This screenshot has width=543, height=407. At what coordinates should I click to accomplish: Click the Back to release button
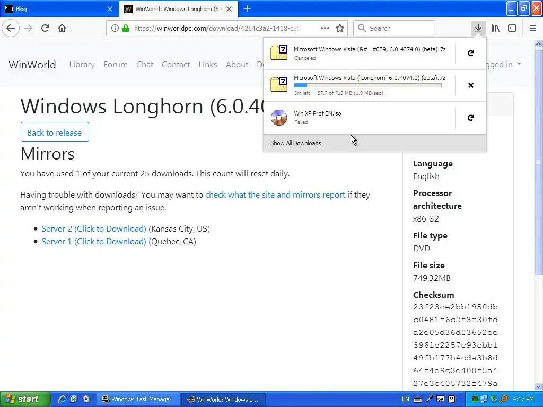tap(55, 132)
